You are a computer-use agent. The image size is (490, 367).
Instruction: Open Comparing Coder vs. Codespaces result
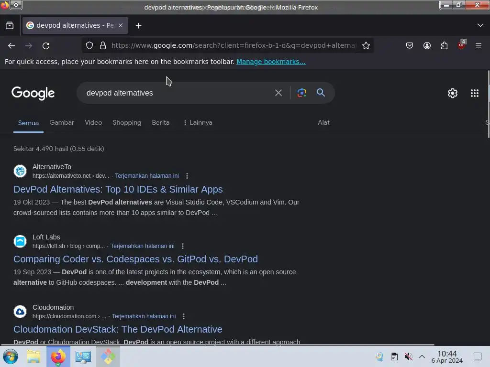click(135, 259)
